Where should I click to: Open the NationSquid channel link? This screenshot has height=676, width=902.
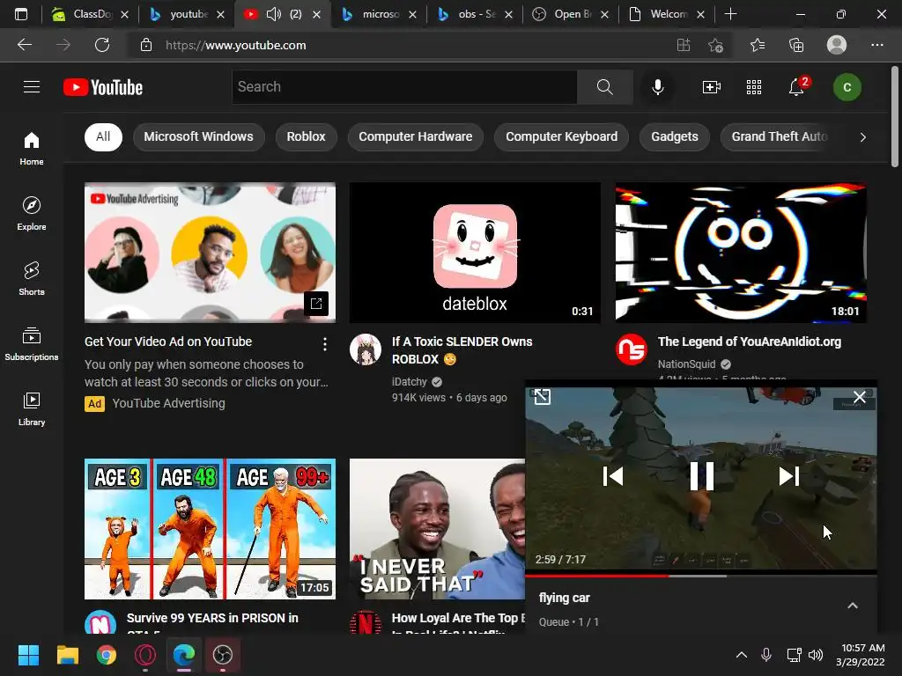(686, 364)
